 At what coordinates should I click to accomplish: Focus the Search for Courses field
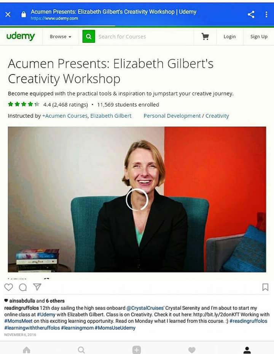[144, 37]
